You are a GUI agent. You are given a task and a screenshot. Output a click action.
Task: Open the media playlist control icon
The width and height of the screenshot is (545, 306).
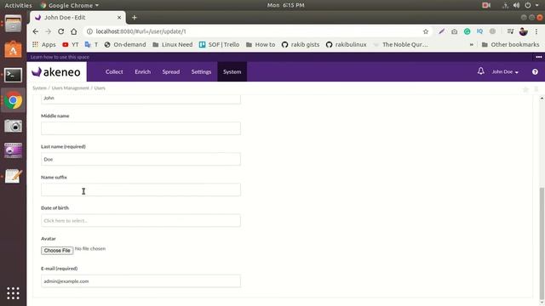tap(510, 31)
